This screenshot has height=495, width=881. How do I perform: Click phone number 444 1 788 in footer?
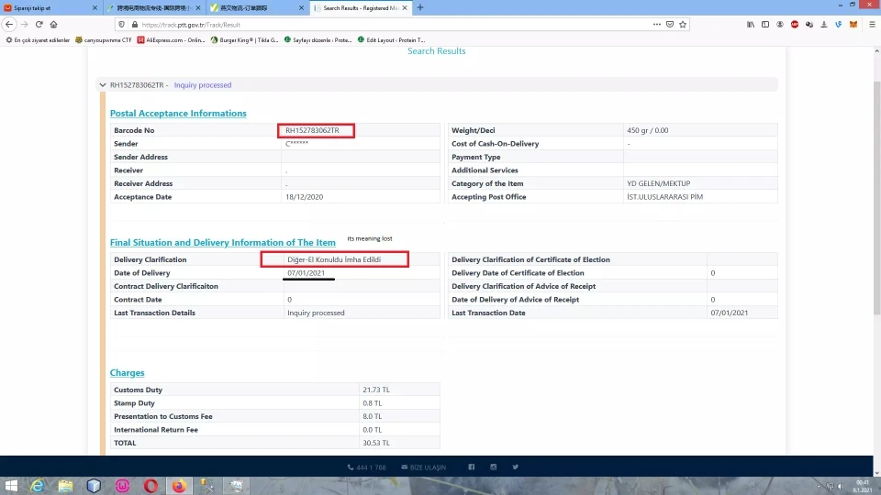click(x=366, y=467)
